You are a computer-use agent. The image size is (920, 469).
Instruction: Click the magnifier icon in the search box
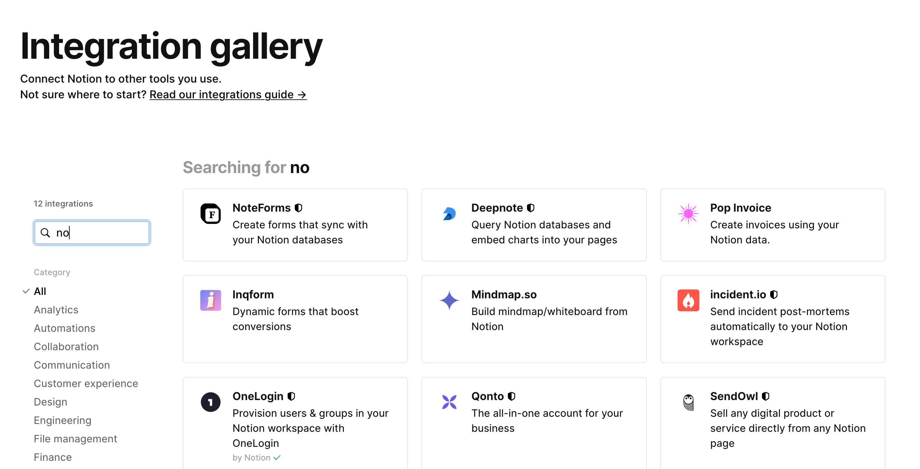[45, 232]
